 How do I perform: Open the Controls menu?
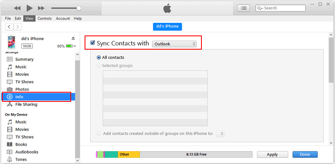click(x=45, y=18)
